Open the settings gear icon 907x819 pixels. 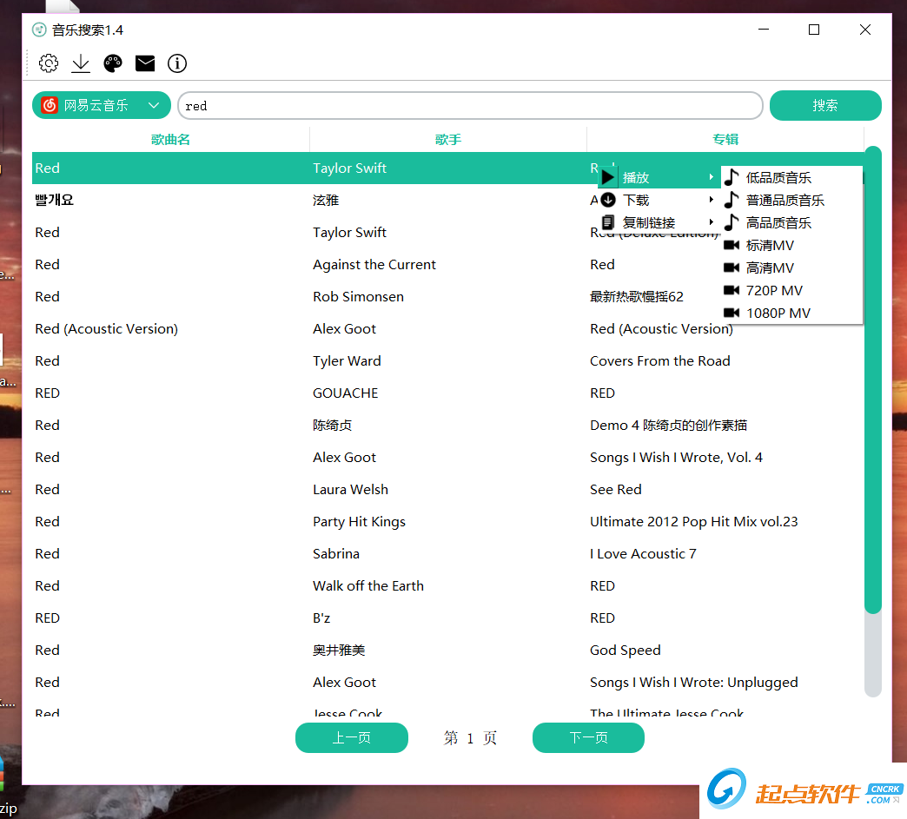coord(49,63)
